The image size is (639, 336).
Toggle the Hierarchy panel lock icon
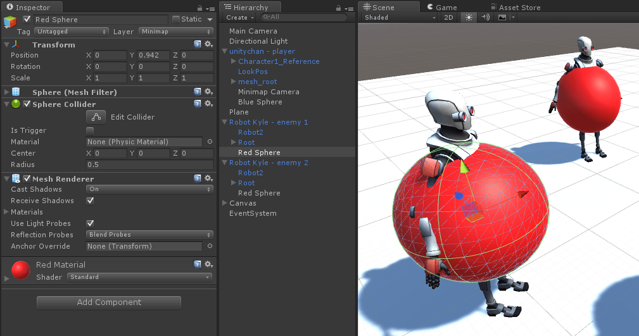(x=338, y=8)
